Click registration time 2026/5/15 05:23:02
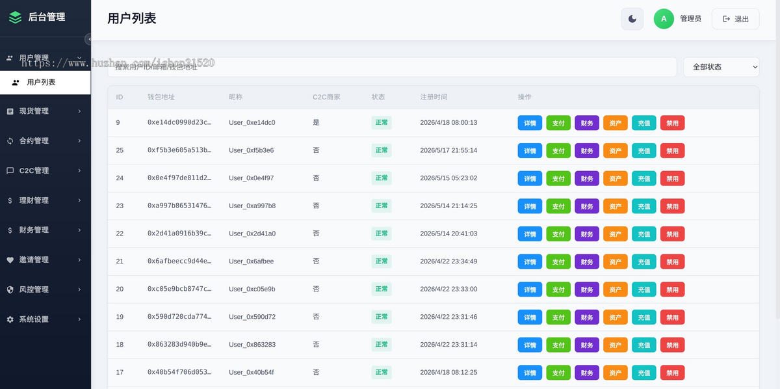 coord(448,178)
